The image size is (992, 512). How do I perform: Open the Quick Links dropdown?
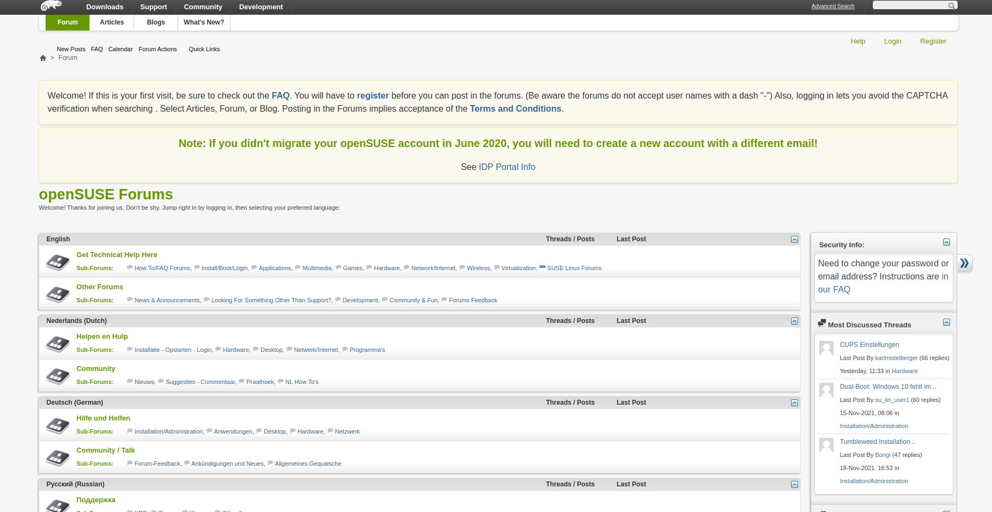pos(204,49)
